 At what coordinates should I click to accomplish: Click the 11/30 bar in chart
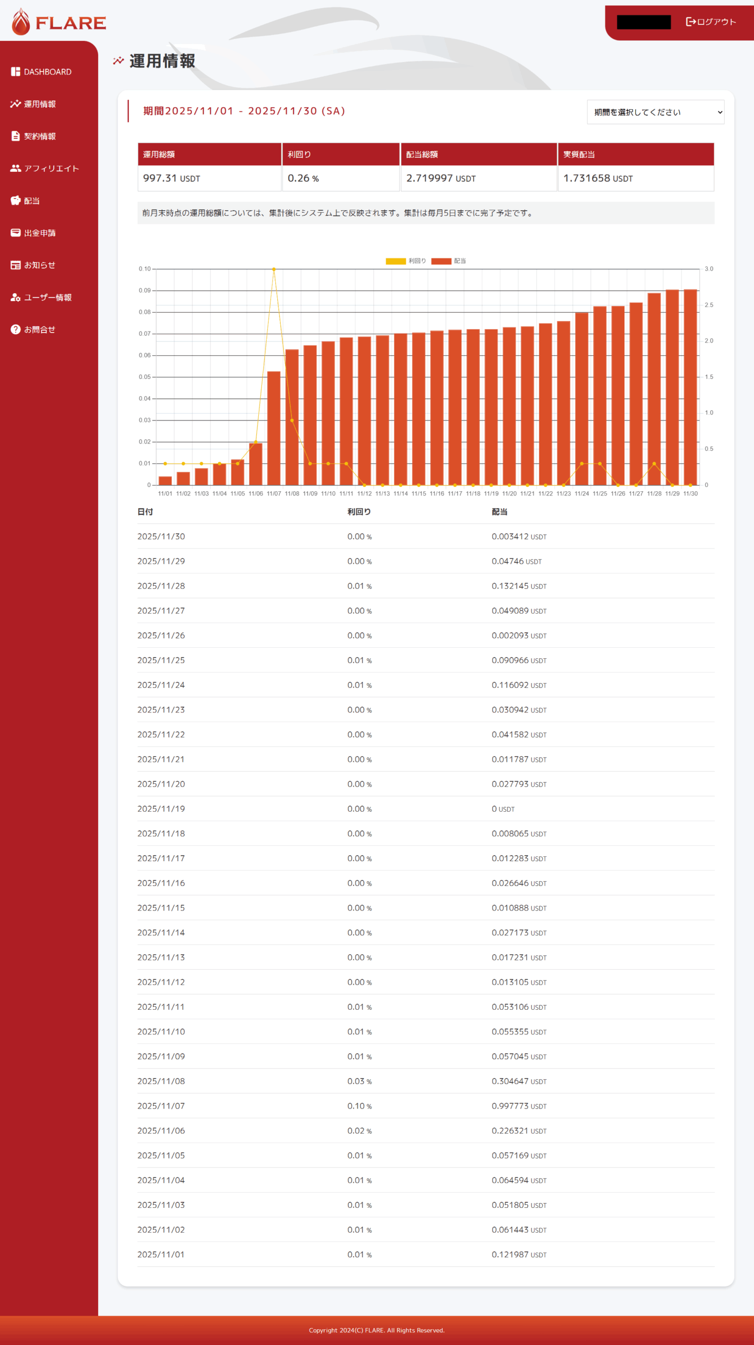tap(690, 387)
